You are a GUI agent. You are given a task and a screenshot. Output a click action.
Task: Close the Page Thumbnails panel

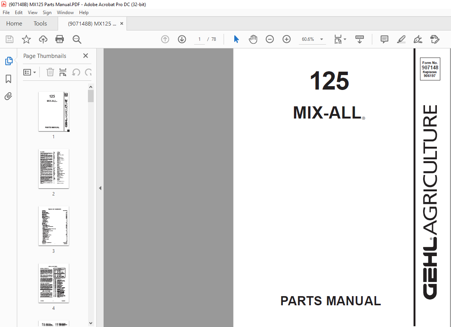pos(86,56)
